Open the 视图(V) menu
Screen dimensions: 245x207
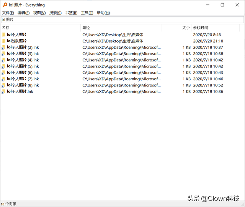click(x=39, y=13)
